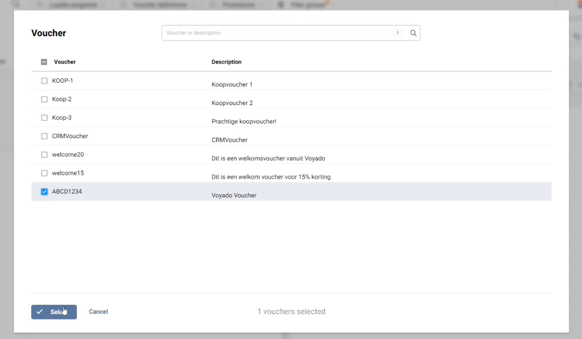
Task: Click the 1 vouchers selected status text
Action: (291, 311)
